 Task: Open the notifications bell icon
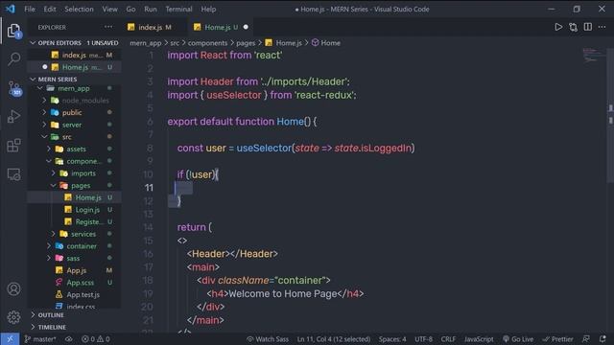click(602, 339)
